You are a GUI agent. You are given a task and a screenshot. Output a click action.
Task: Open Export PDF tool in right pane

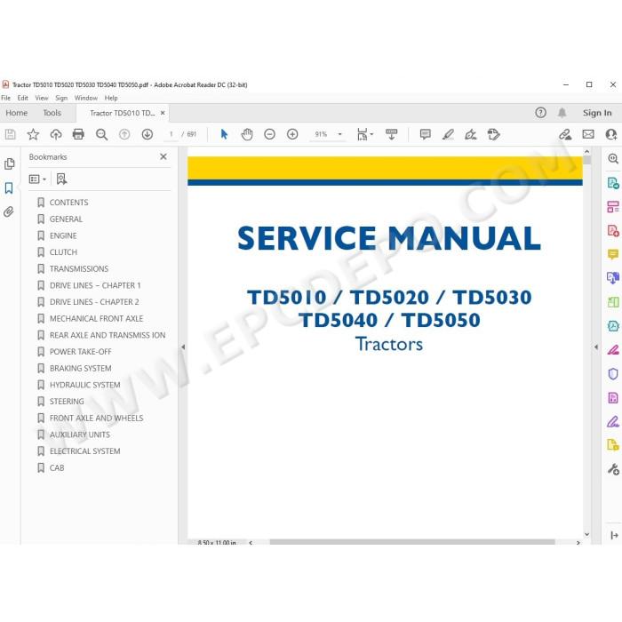[613, 183]
